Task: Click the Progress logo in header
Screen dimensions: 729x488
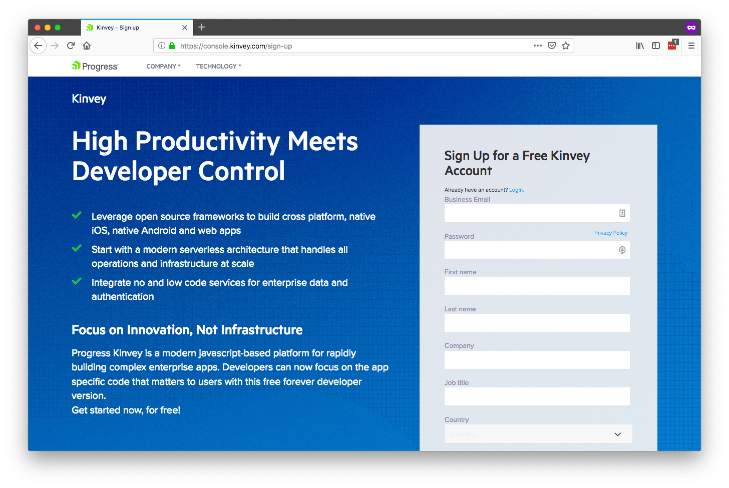Action: click(95, 66)
